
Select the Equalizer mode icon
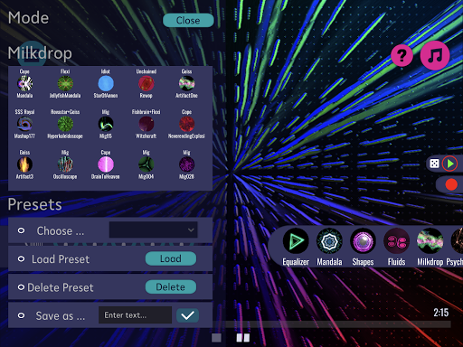[296, 240]
